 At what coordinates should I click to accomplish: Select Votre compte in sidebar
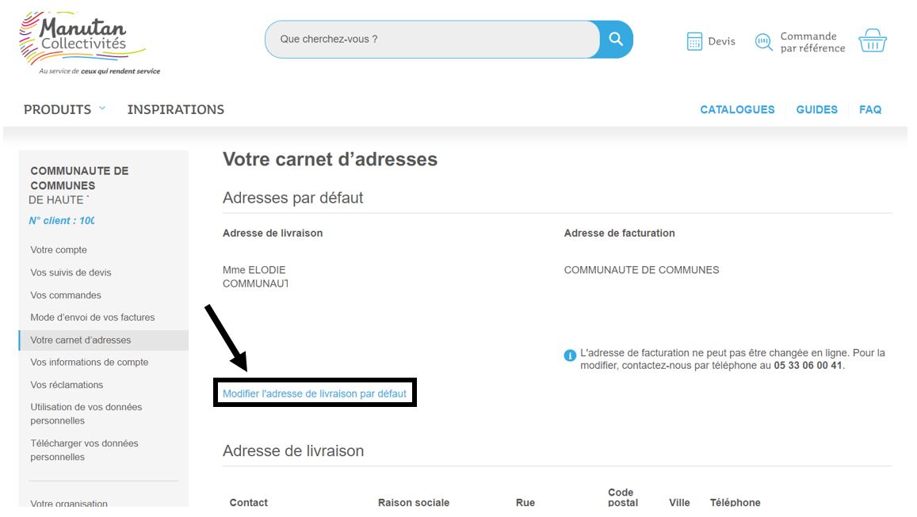point(59,250)
